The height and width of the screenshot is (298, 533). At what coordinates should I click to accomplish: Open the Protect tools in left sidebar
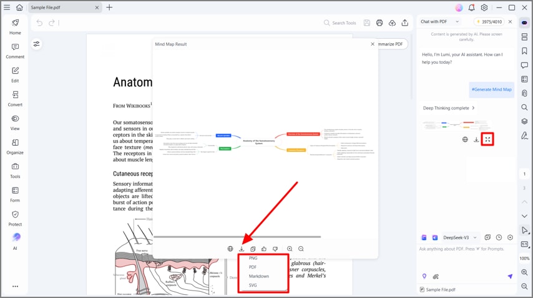[15, 219]
